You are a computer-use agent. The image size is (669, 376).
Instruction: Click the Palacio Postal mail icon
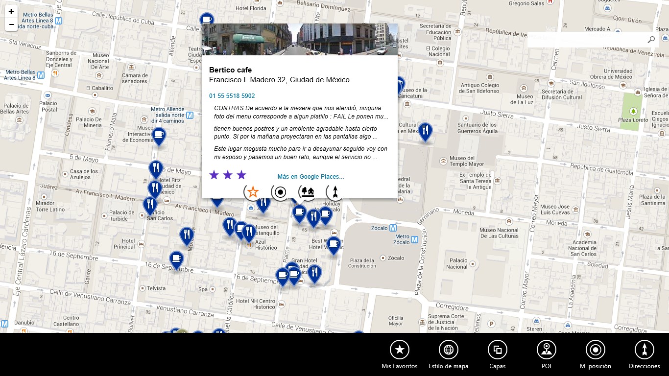(48, 95)
